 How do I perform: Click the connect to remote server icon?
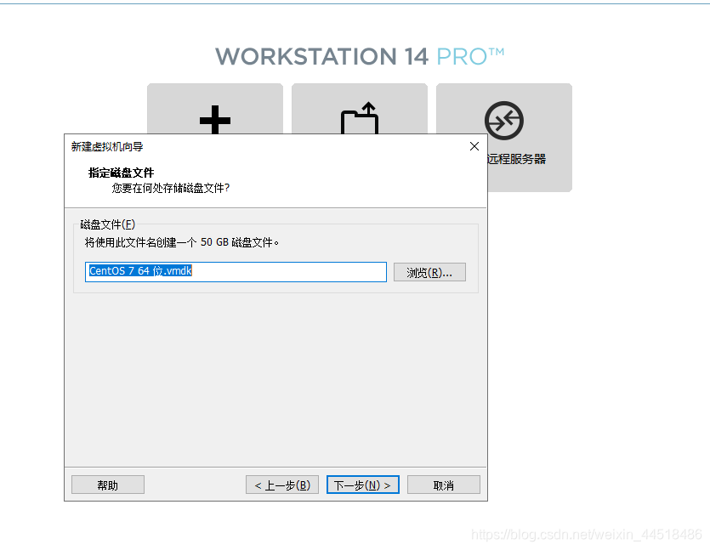pos(504,121)
